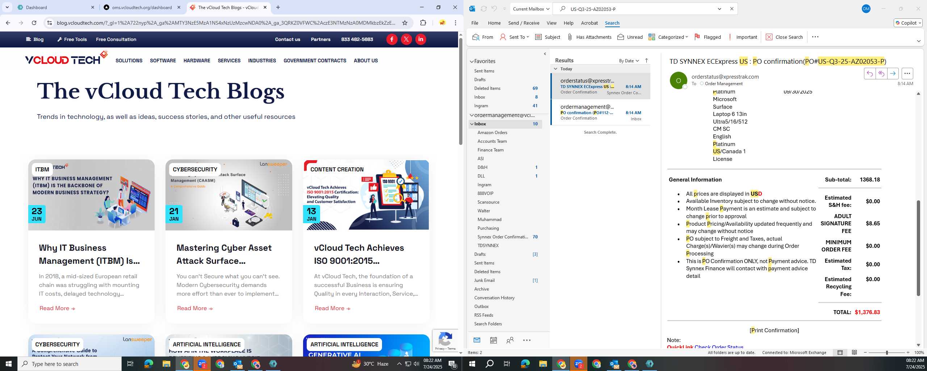Open Chrome extensions puzzle icon

coord(423,23)
